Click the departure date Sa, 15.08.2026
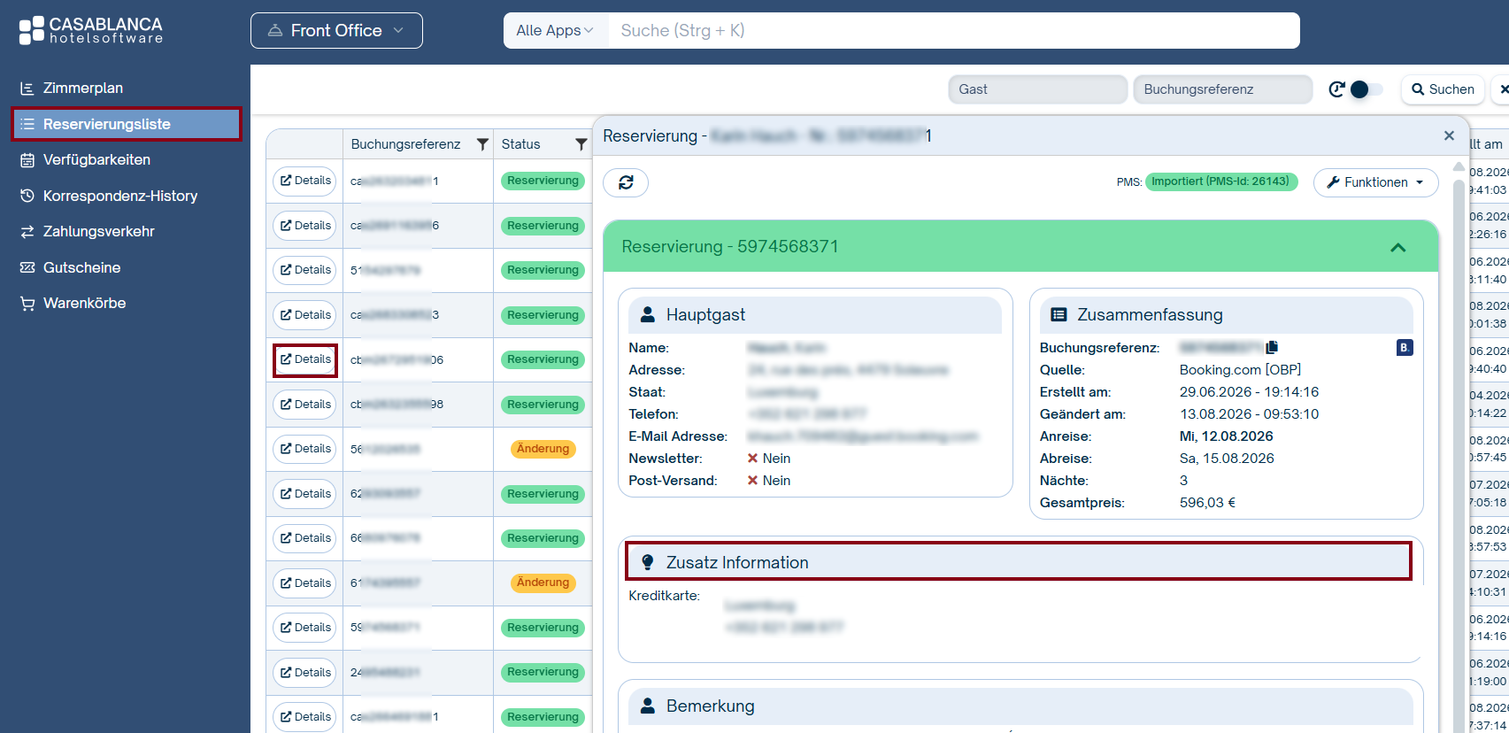 1227,459
